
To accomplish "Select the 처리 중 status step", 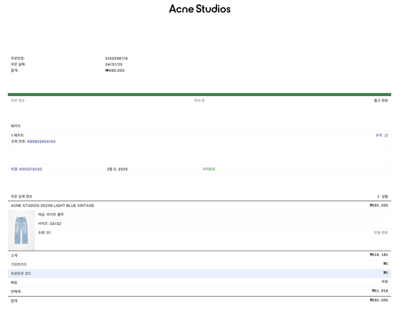I will coord(199,101).
